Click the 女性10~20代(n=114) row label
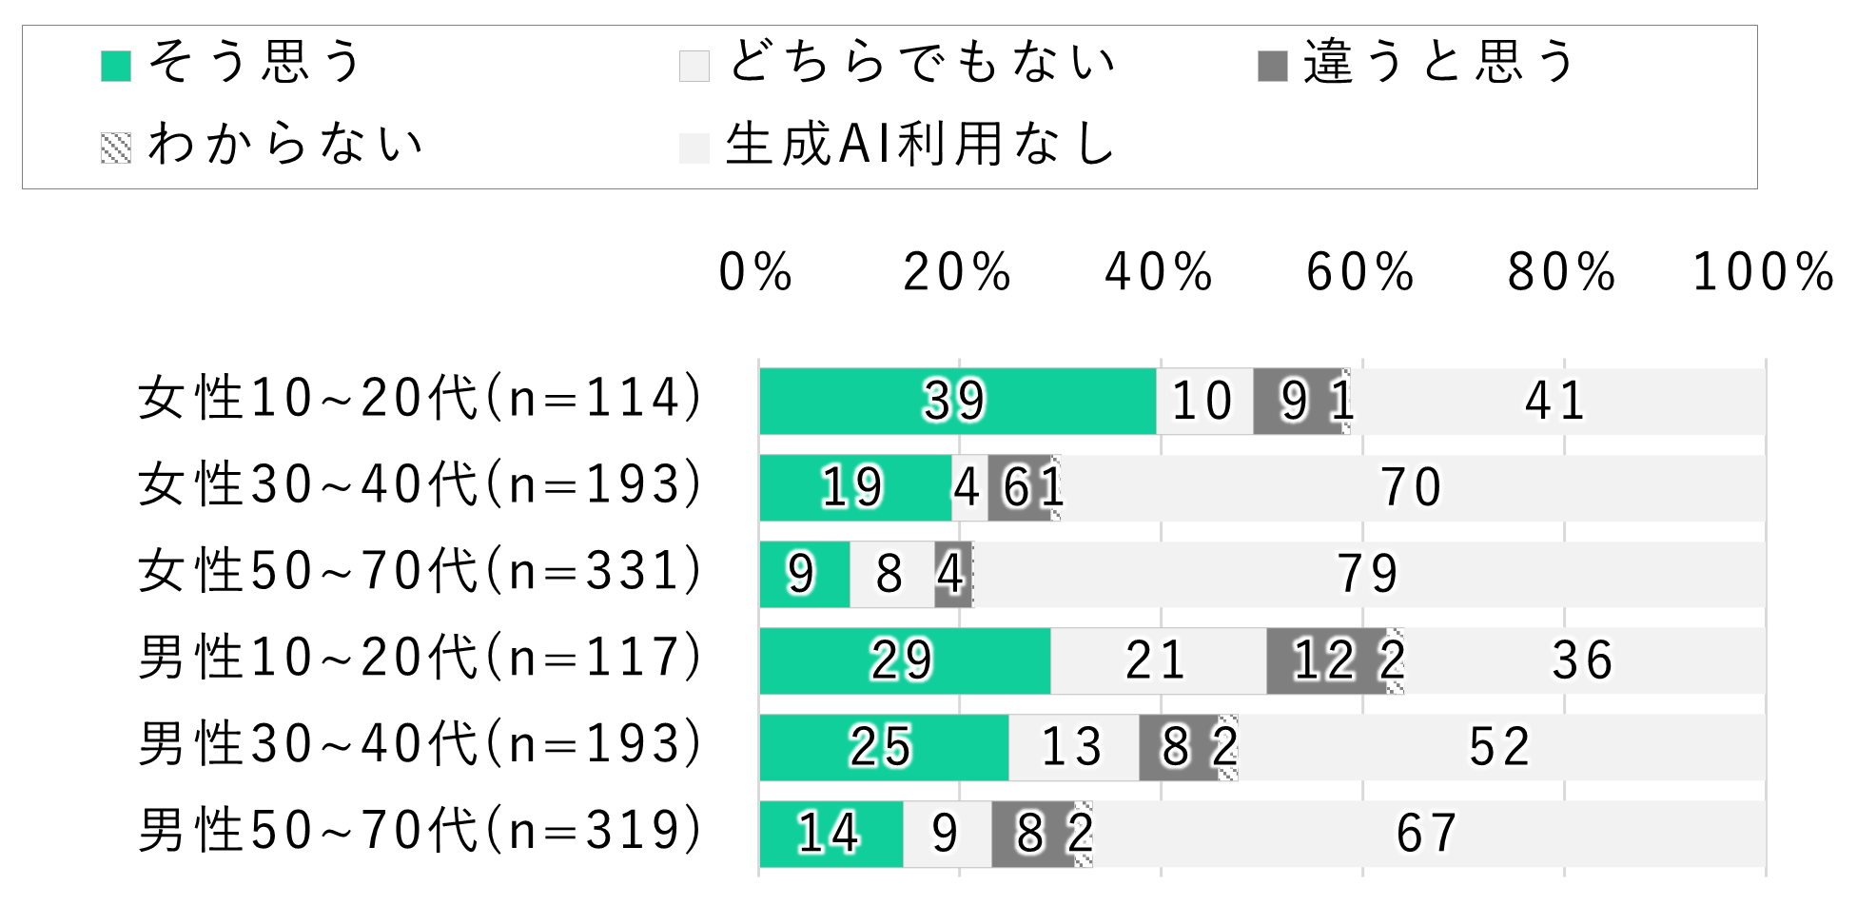 click(x=420, y=399)
